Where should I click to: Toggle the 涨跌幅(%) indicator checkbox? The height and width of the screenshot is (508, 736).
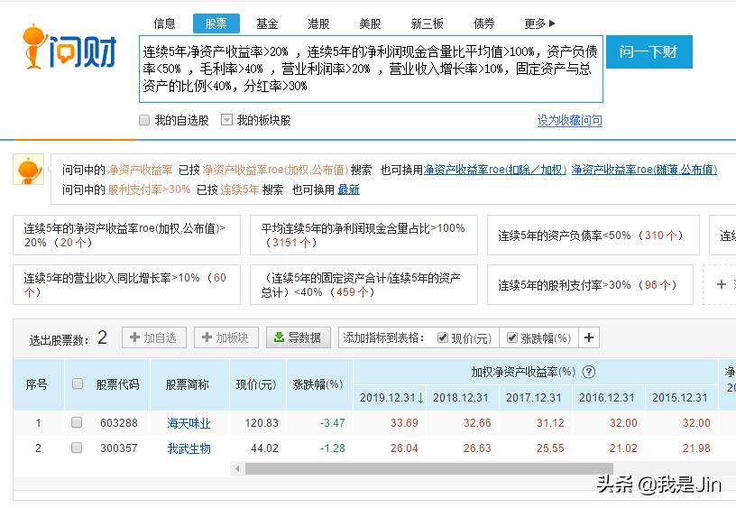(x=512, y=337)
